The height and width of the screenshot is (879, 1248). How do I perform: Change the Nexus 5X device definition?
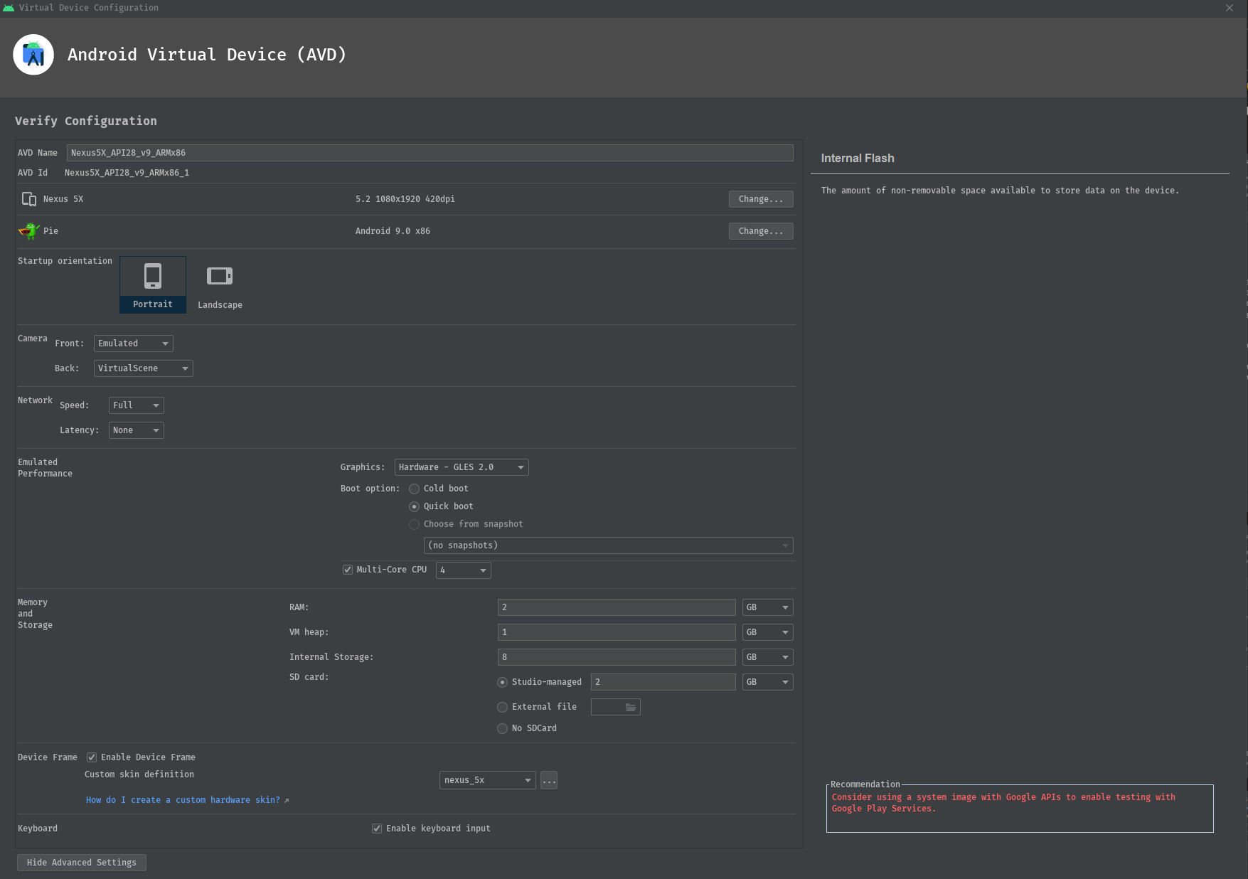[x=761, y=199]
